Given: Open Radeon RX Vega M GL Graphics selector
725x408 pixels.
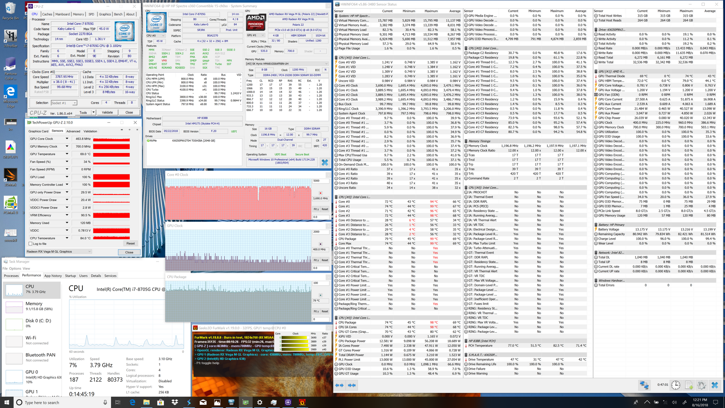Looking at the screenshot, I should pyautogui.click(x=59, y=252).
